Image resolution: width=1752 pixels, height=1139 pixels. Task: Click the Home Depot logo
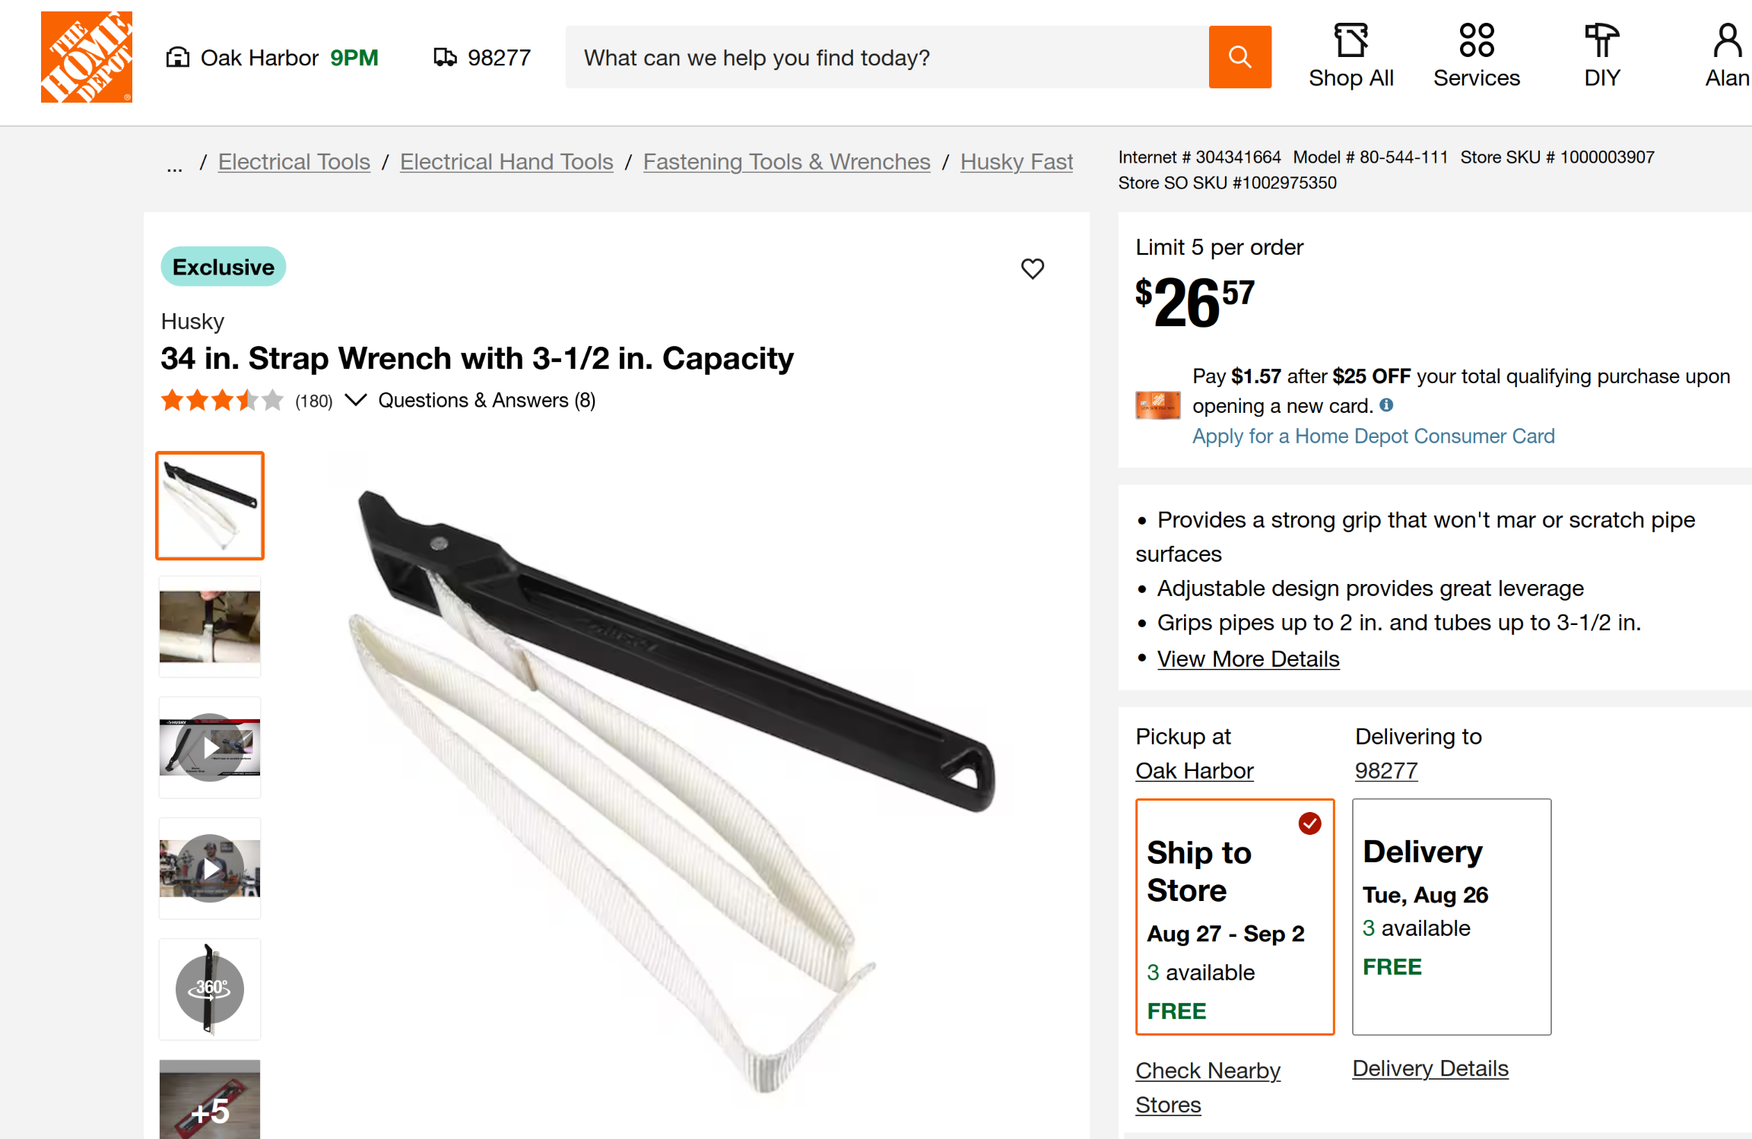(86, 56)
